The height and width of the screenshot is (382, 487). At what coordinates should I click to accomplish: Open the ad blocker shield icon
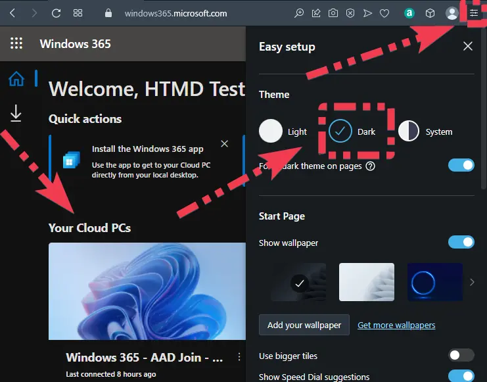(350, 13)
